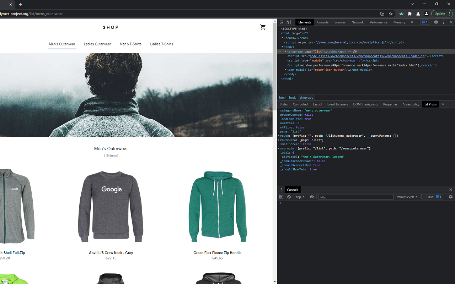Install the app via address bar install icon
The width and height of the screenshot is (455, 284).
coord(382,14)
